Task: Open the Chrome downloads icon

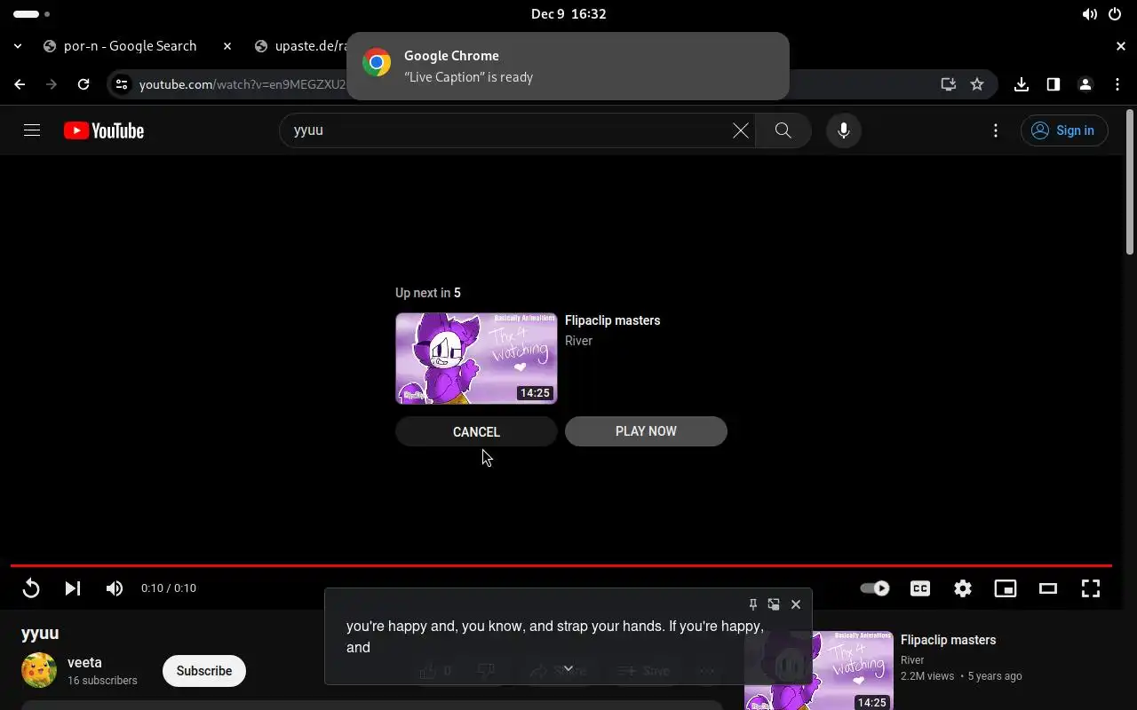Action: (x=1022, y=84)
